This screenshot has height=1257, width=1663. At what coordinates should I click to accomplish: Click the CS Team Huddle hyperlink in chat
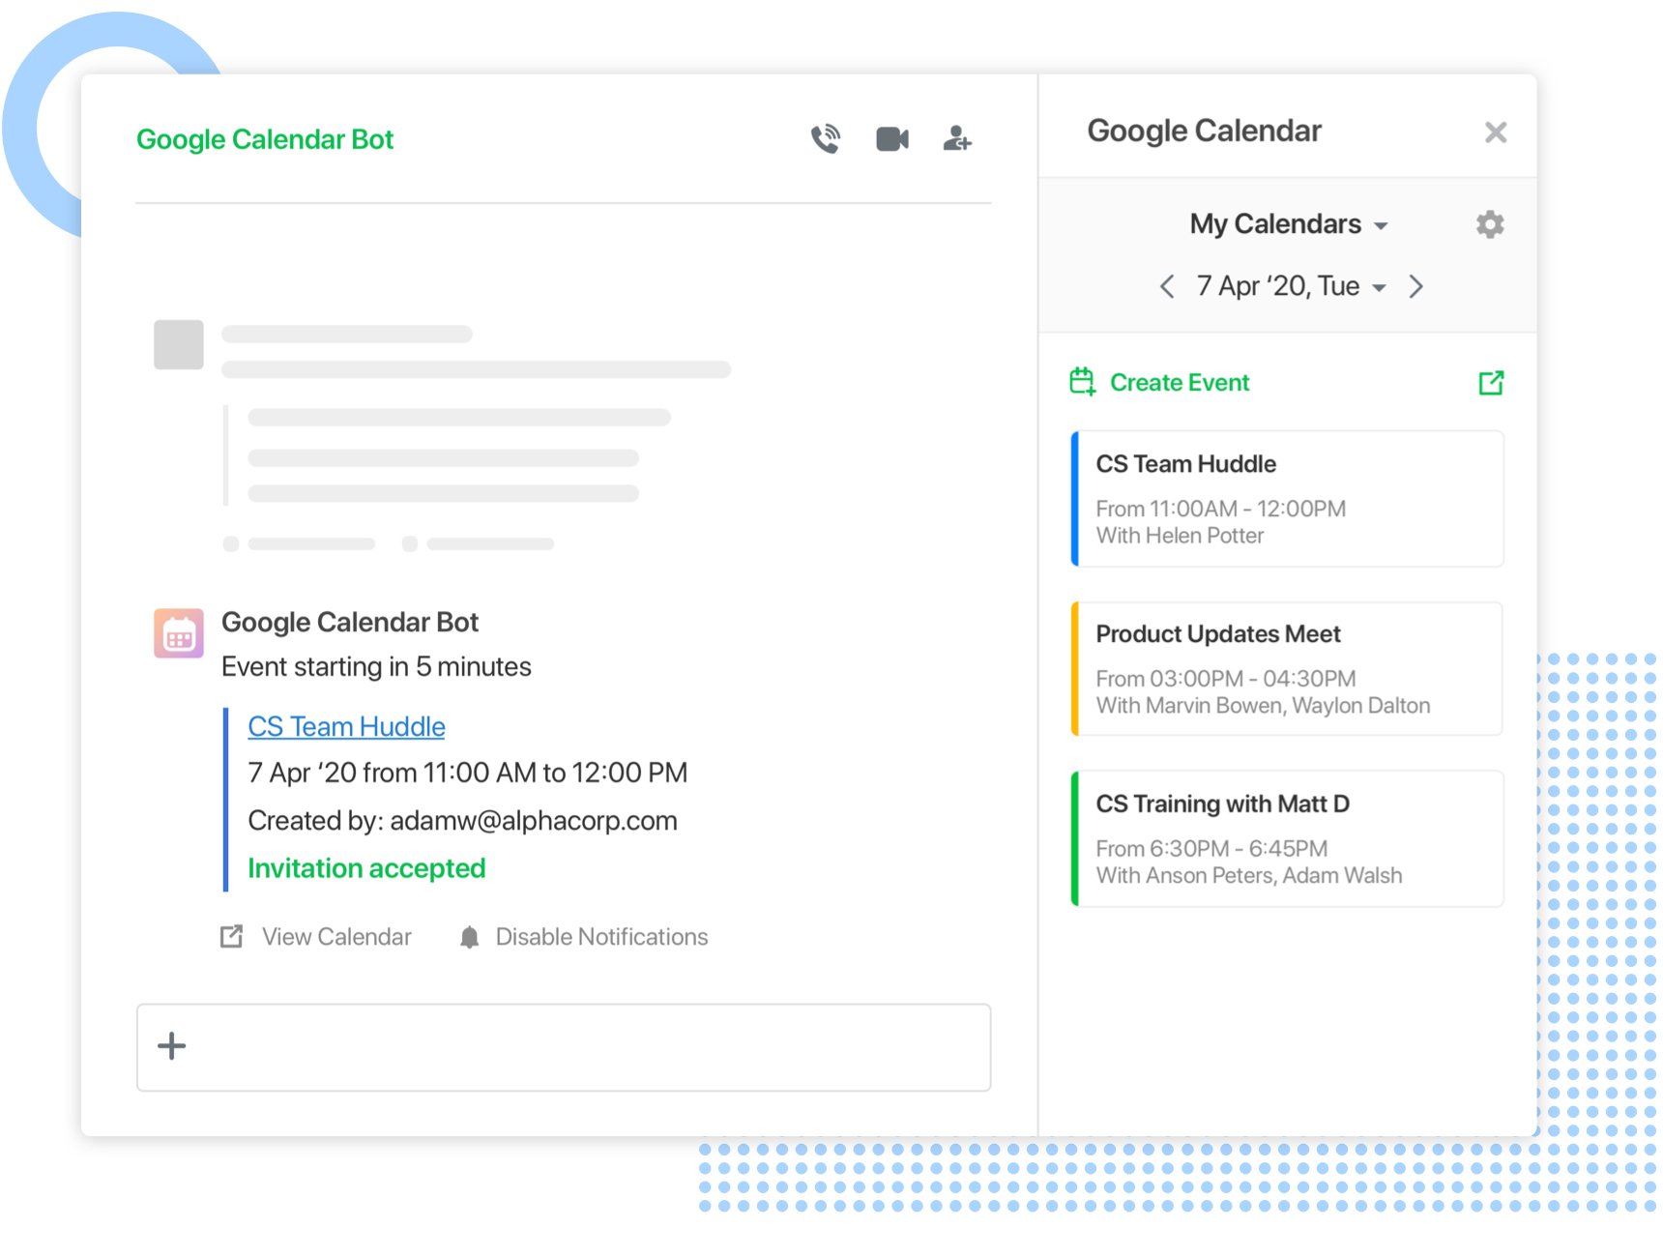coord(346,726)
